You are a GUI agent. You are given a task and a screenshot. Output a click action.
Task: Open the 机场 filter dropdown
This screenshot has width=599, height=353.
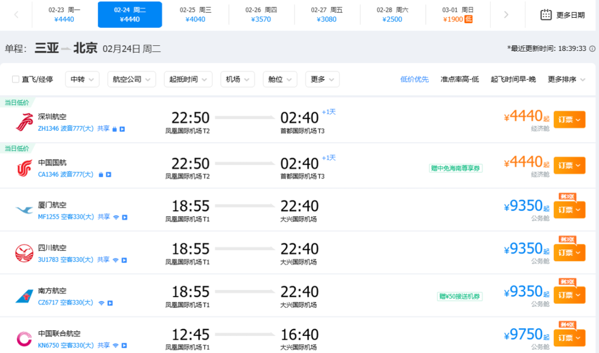point(237,79)
